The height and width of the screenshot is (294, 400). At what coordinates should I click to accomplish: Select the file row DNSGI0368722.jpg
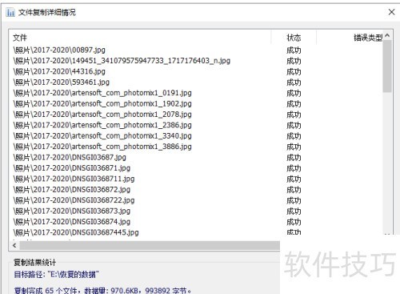pyautogui.click(x=74, y=200)
